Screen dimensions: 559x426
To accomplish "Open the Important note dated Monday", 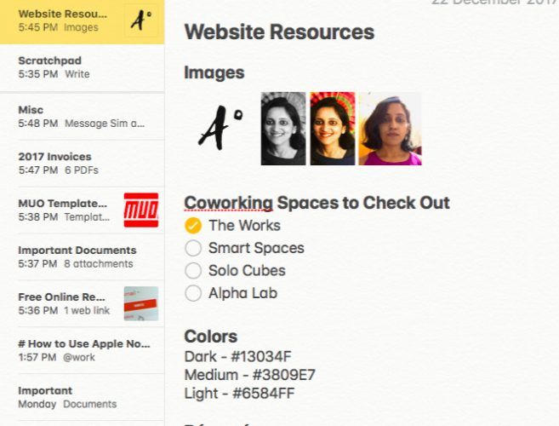I will click(82, 397).
